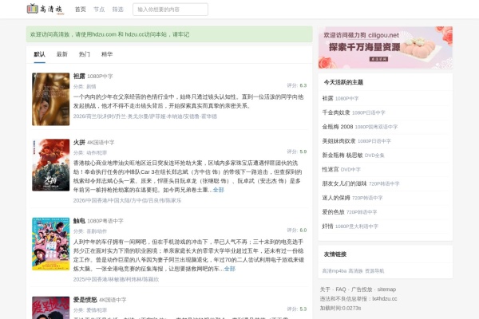Screen dimensions: 479x319
Task: Open the 火拼 title link
Action: [x=79, y=142]
